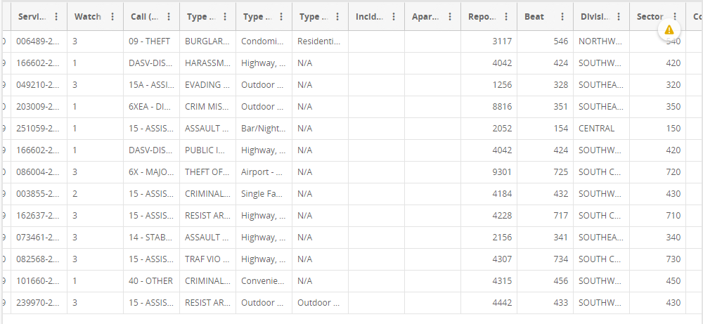Image resolution: width=703 pixels, height=324 pixels.
Task: Open the Watch column menu icon
Action: pyautogui.click(x=112, y=17)
